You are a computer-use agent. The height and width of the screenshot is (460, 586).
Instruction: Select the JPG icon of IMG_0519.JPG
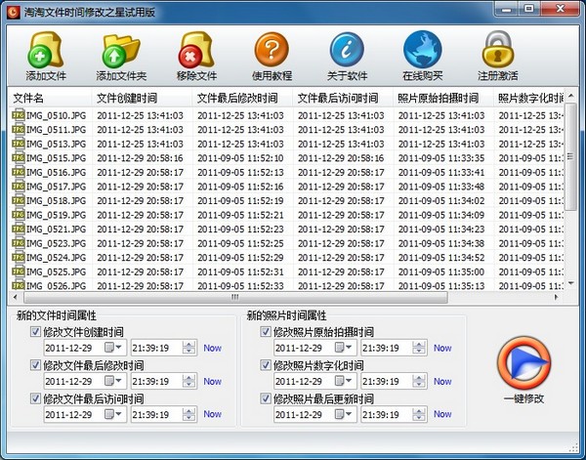tap(19, 215)
